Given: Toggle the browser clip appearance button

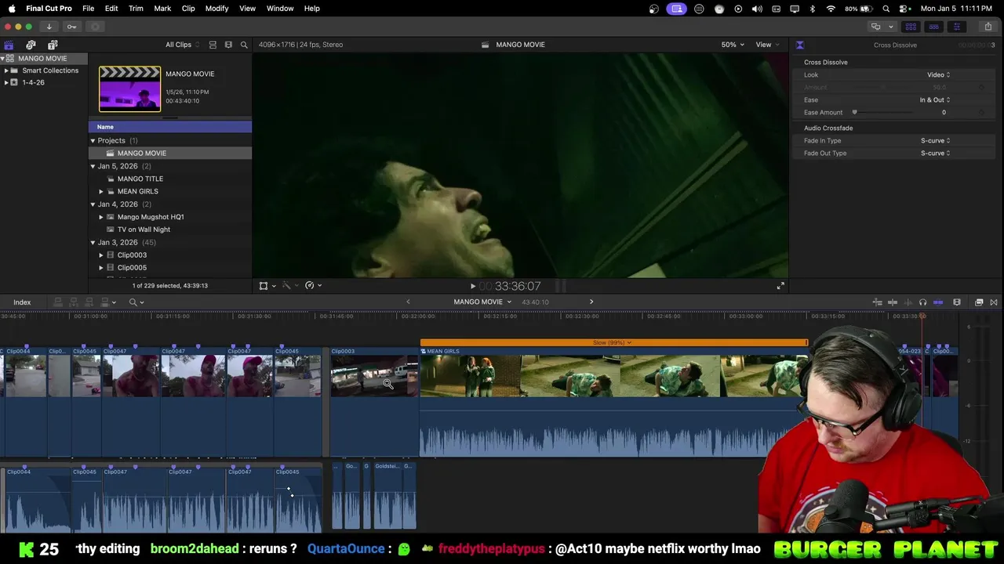Looking at the screenshot, I should (213, 45).
